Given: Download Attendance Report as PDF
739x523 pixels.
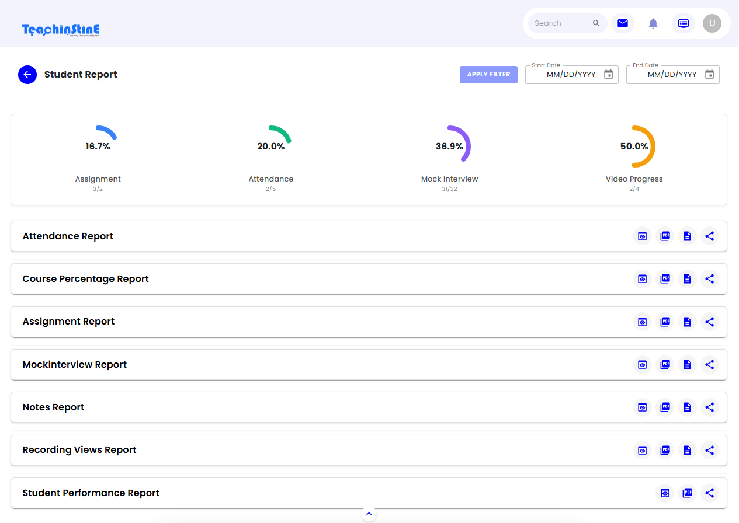Looking at the screenshot, I should pos(665,236).
